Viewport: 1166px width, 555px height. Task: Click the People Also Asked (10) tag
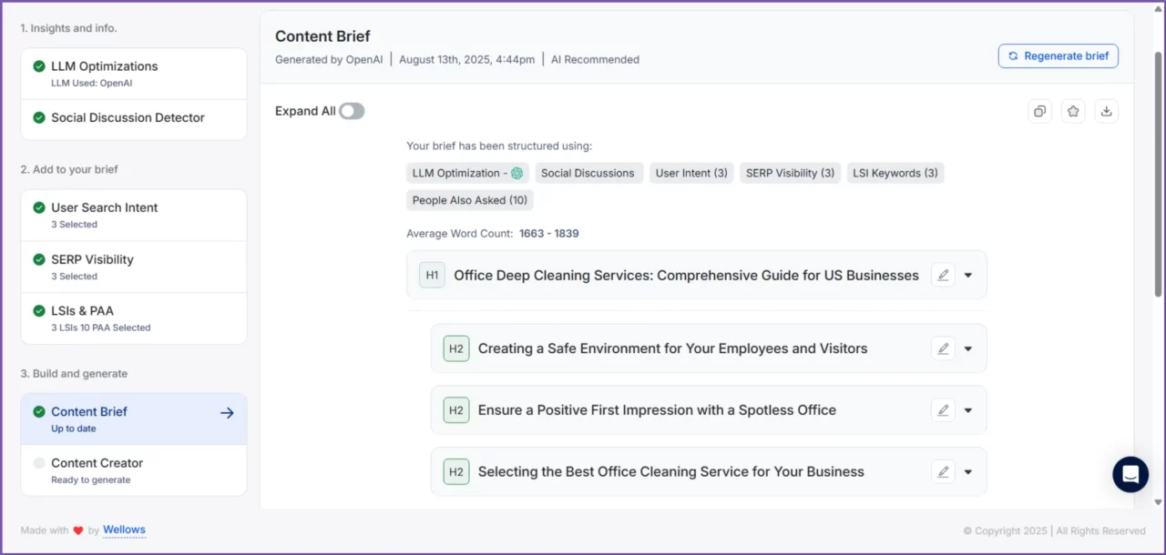(x=469, y=200)
